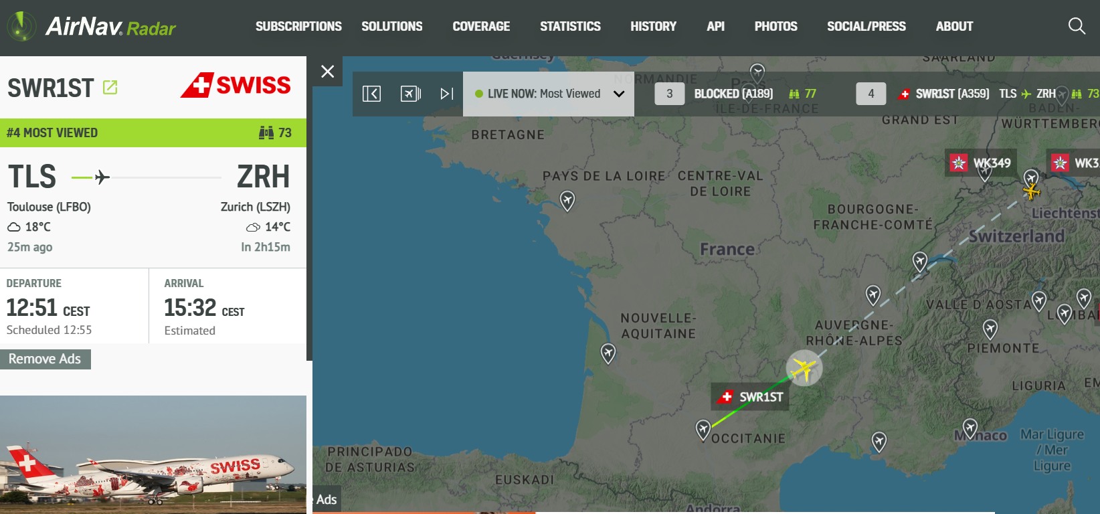Viewport: 1100px width, 514px height.
Task: Click Zurich (LSZH) airport name
Action: coord(256,207)
